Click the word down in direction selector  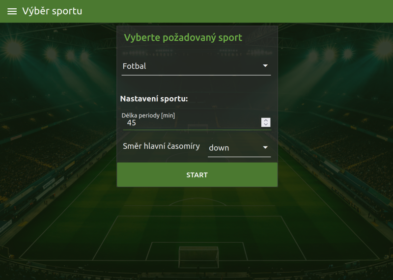point(219,148)
